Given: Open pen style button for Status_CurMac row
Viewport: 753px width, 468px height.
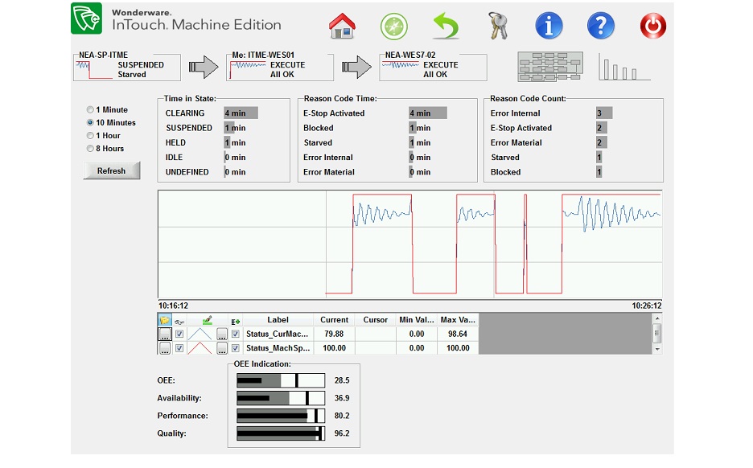Looking at the screenshot, I should (x=221, y=334).
